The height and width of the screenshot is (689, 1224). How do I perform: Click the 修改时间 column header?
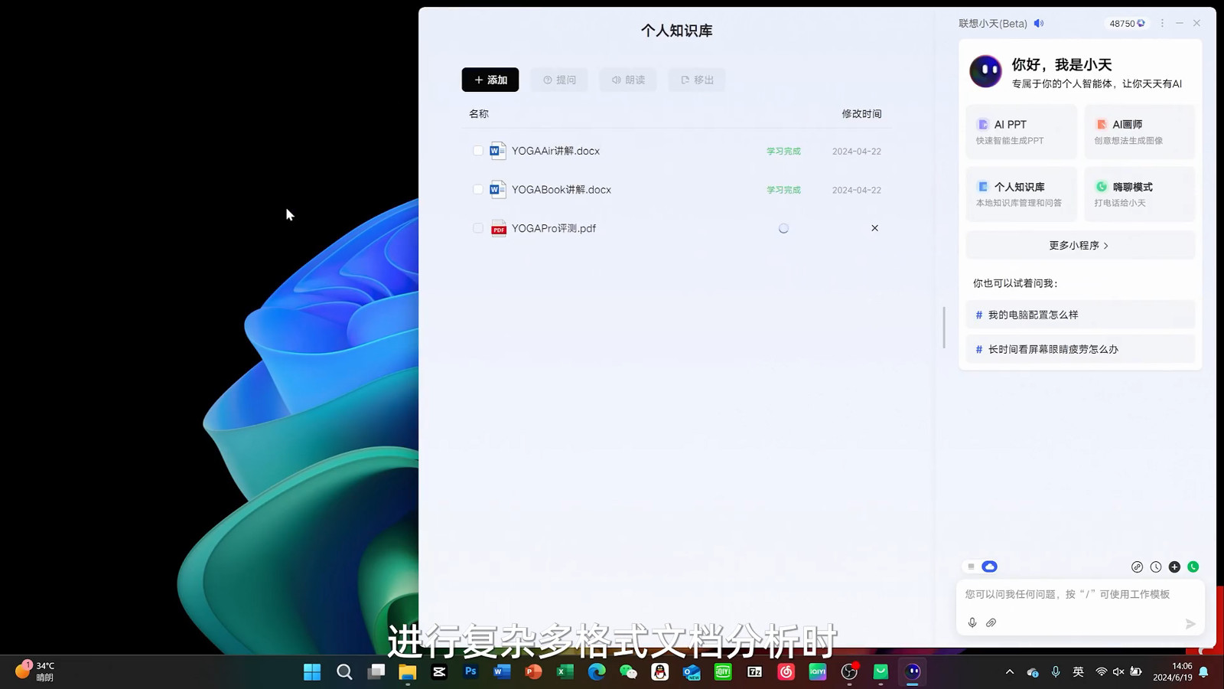point(861,113)
